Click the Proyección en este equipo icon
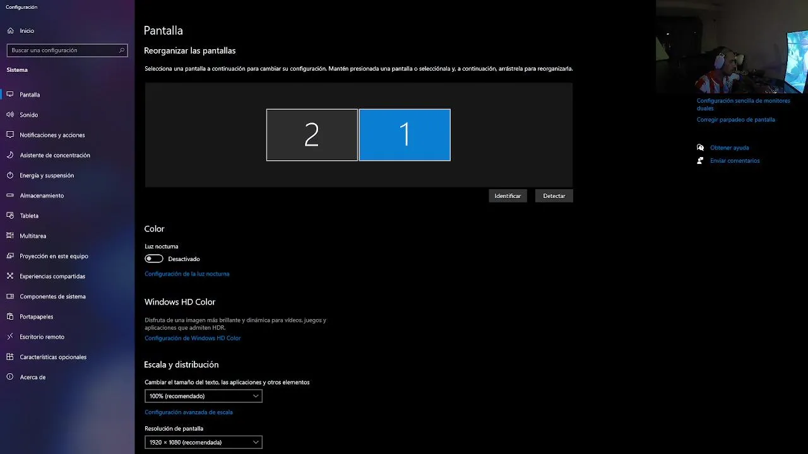808x454 pixels. 10,256
